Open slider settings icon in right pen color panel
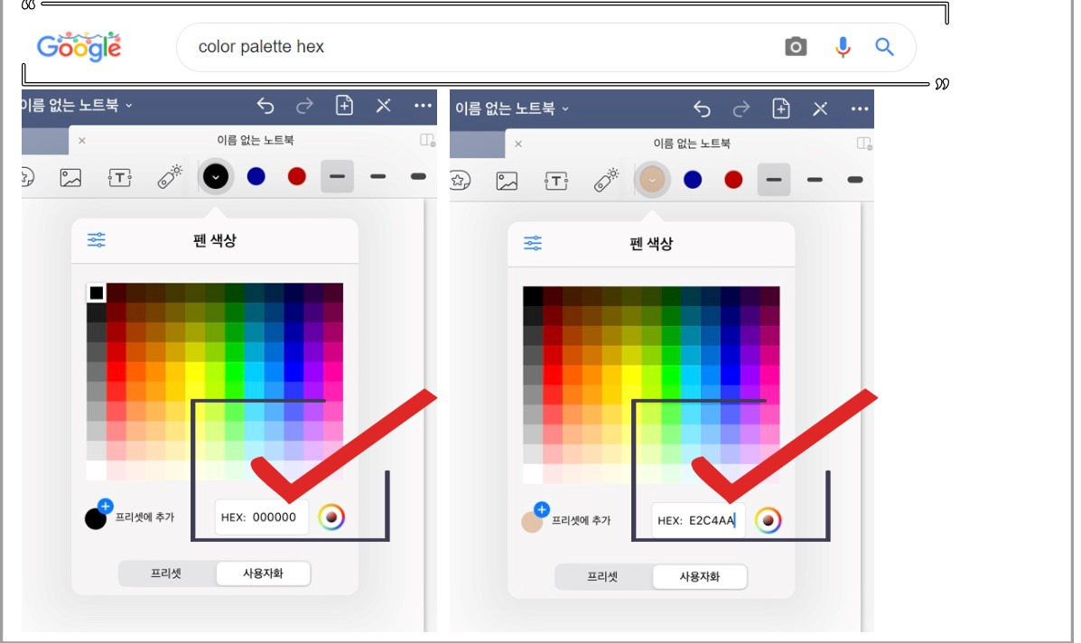Screen dimensions: 1081x643 [533, 243]
